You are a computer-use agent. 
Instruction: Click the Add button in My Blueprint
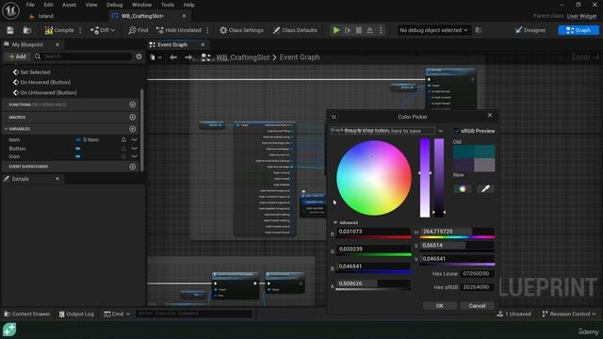[18, 56]
